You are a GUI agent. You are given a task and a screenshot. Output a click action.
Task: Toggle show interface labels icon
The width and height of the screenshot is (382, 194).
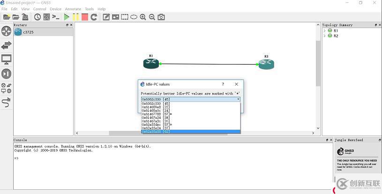(x=46, y=17)
